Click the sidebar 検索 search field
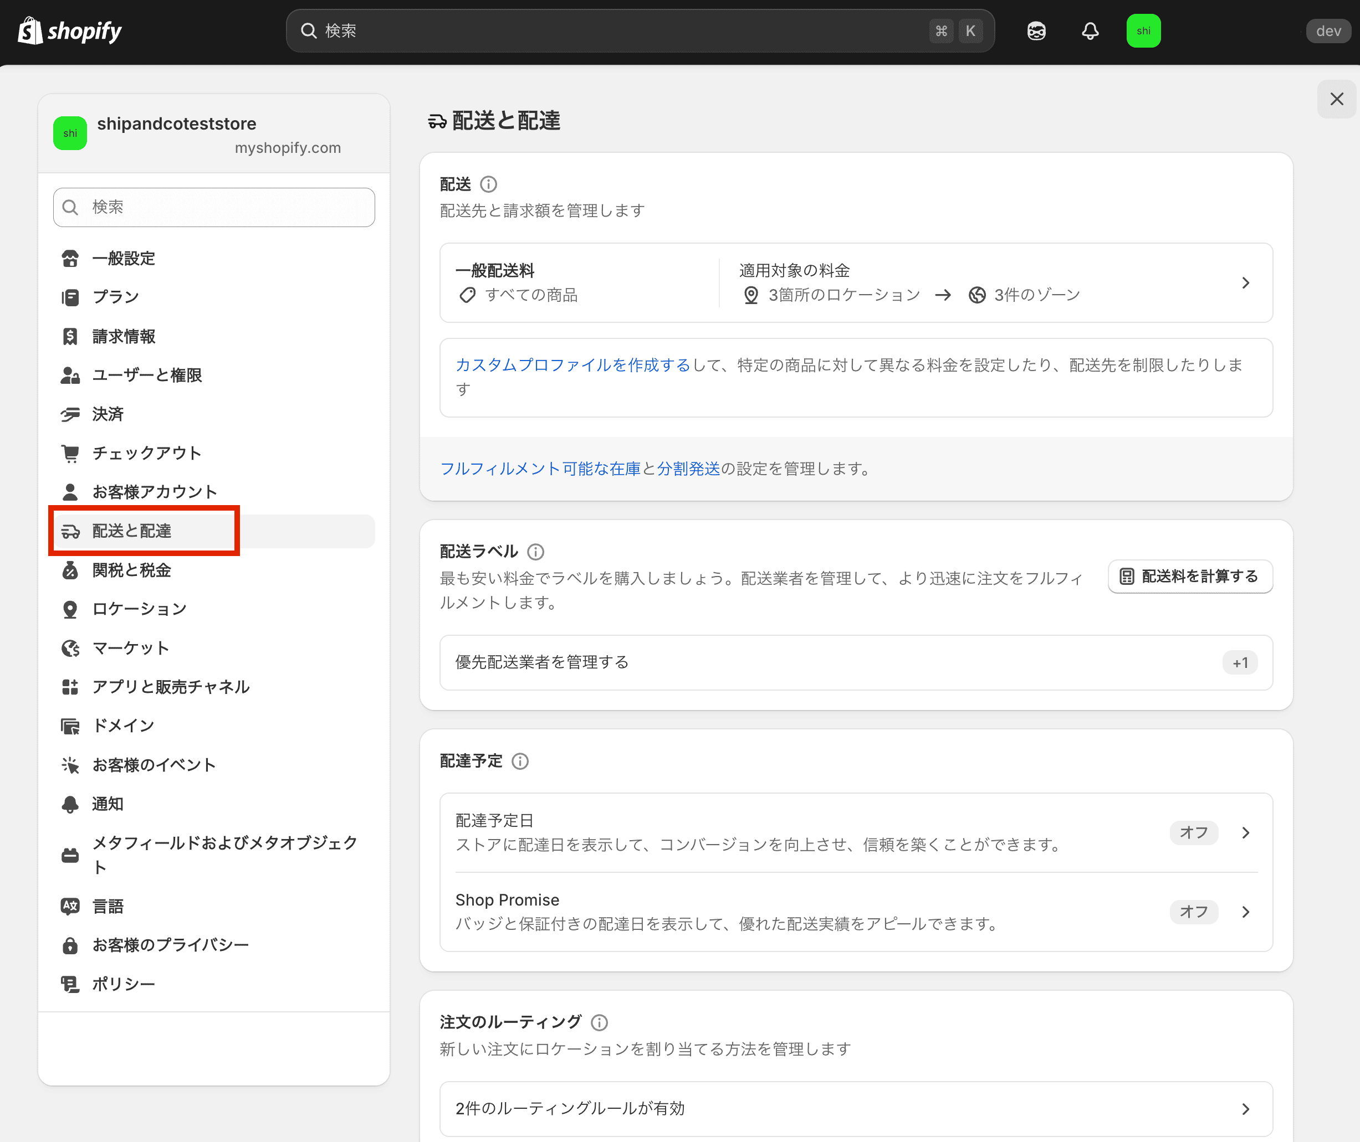The height and width of the screenshot is (1142, 1360). tap(213, 207)
